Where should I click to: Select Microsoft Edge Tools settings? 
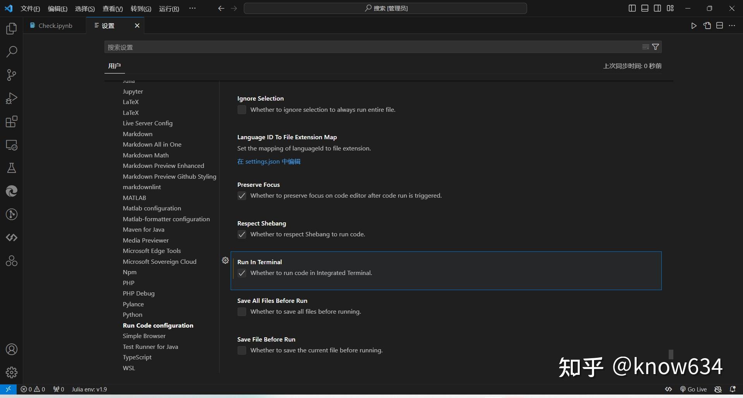(x=152, y=251)
